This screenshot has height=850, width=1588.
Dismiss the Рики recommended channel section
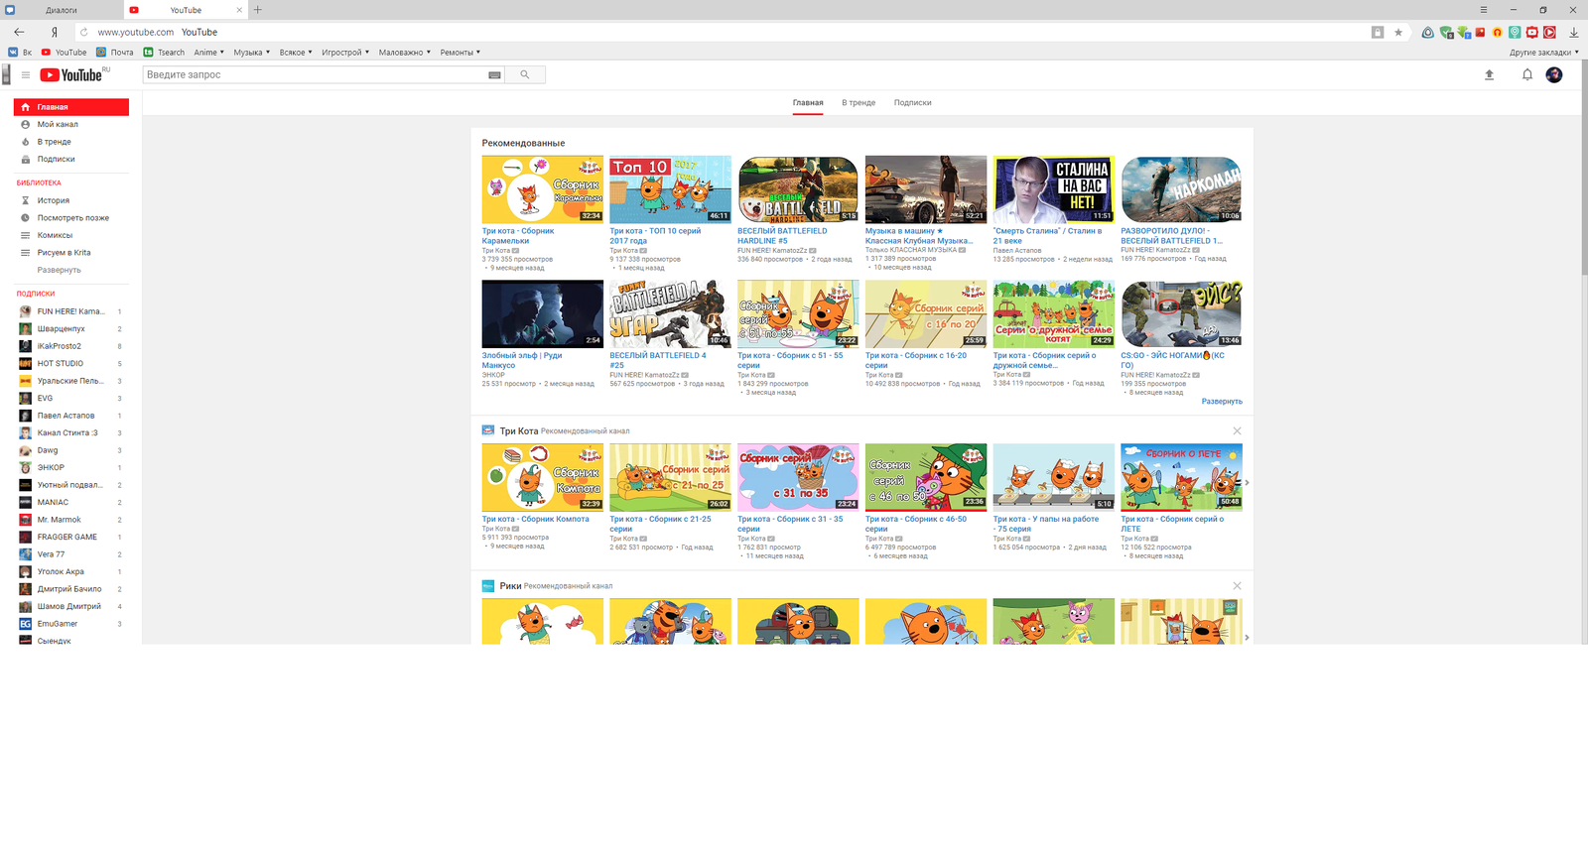coord(1237,585)
